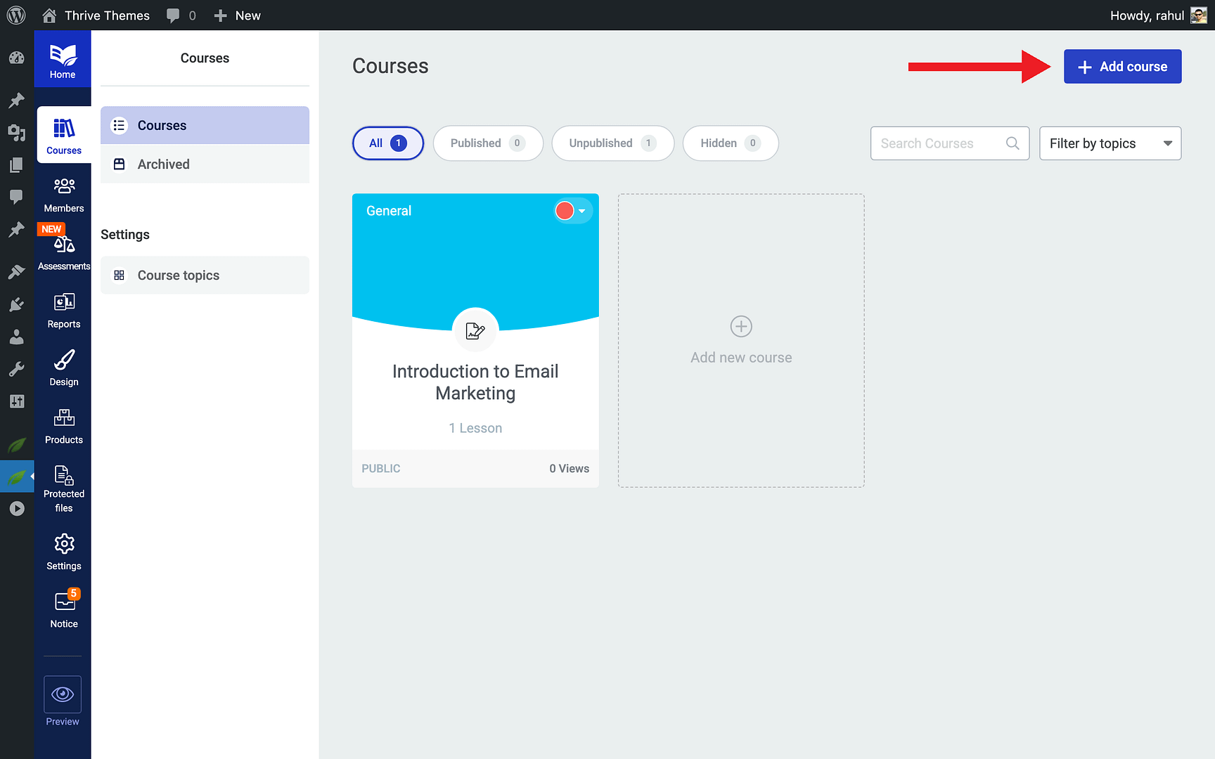Click the Howdy, rahul profile link
The height and width of the screenshot is (759, 1215).
(x=1146, y=15)
